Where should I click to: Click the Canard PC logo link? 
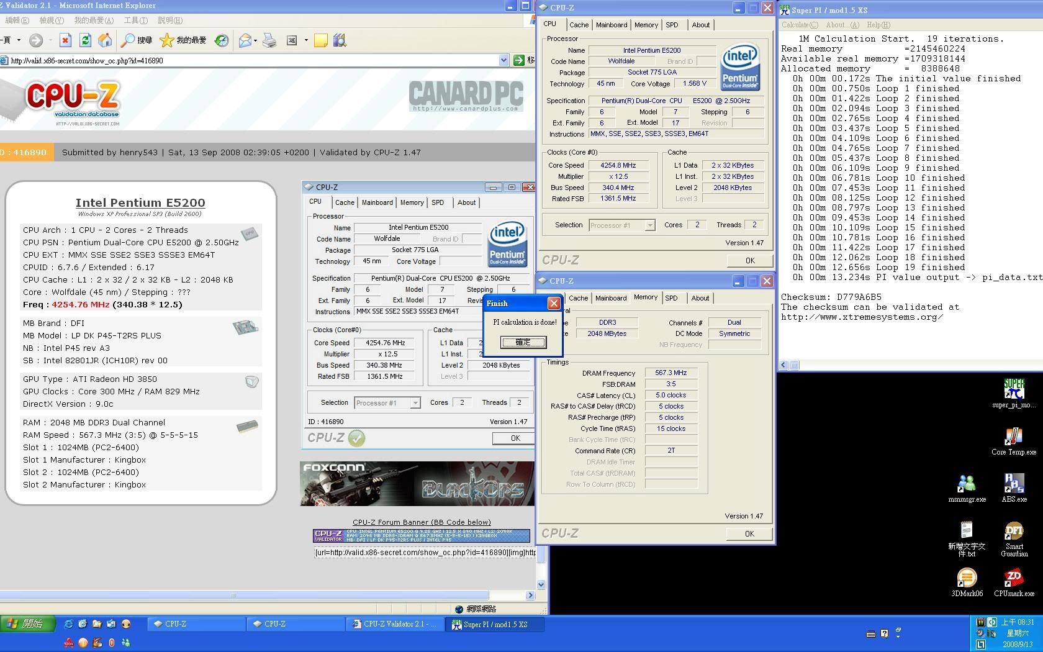coord(466,97)
